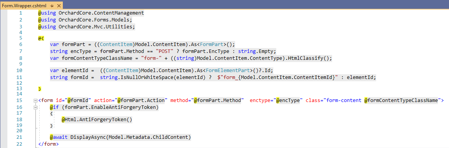449x148 pixels.
Task: Close the Form.Wrapper.cshtml tab
Action: tap(59, 5)
